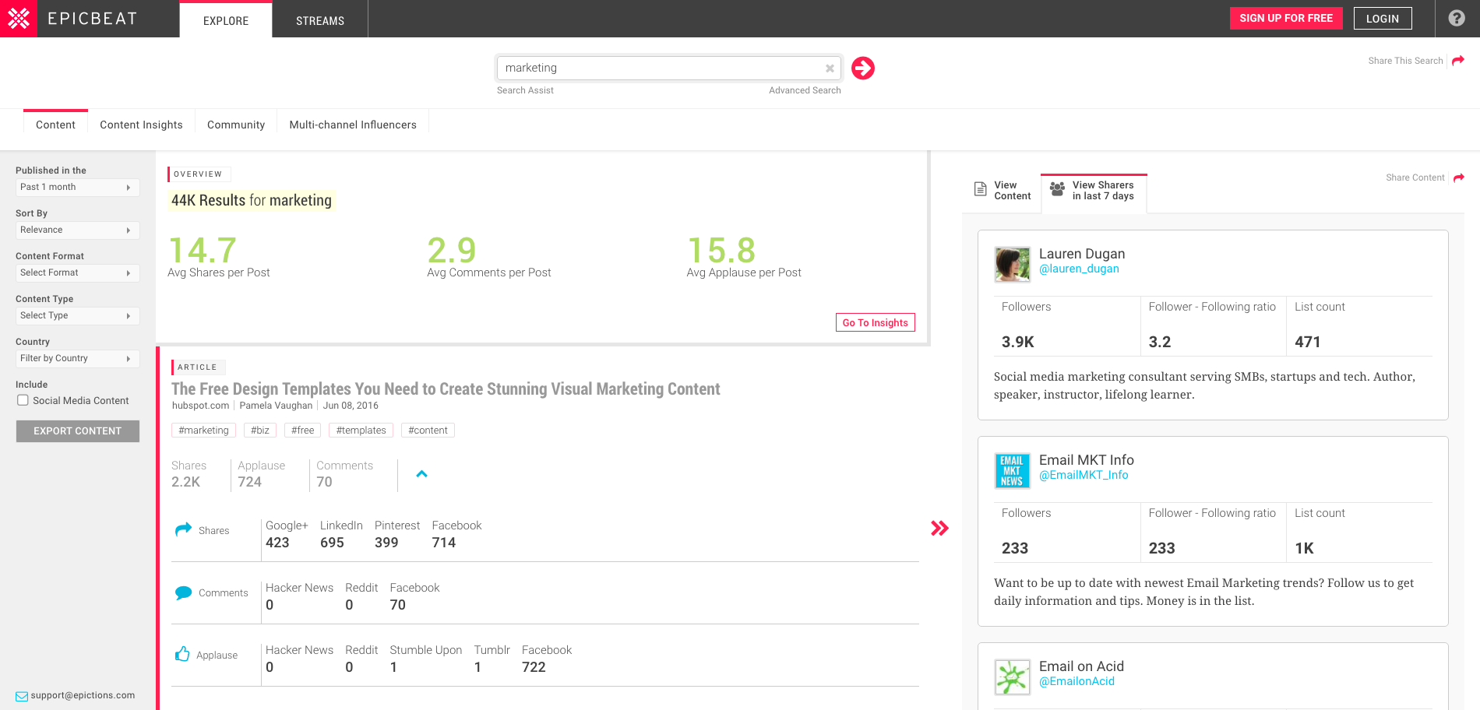
Task: Open Email on Acid avatar
Action: [x=1013, y=677]
